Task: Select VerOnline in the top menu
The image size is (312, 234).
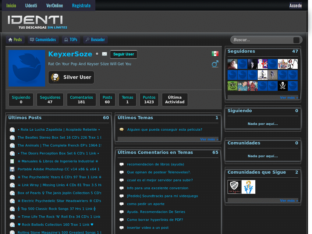Action: [x=55, y=5]
